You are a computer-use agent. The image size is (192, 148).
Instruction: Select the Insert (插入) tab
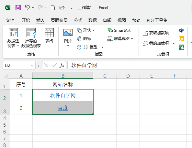pyautogui.click(x=40, y=20)
